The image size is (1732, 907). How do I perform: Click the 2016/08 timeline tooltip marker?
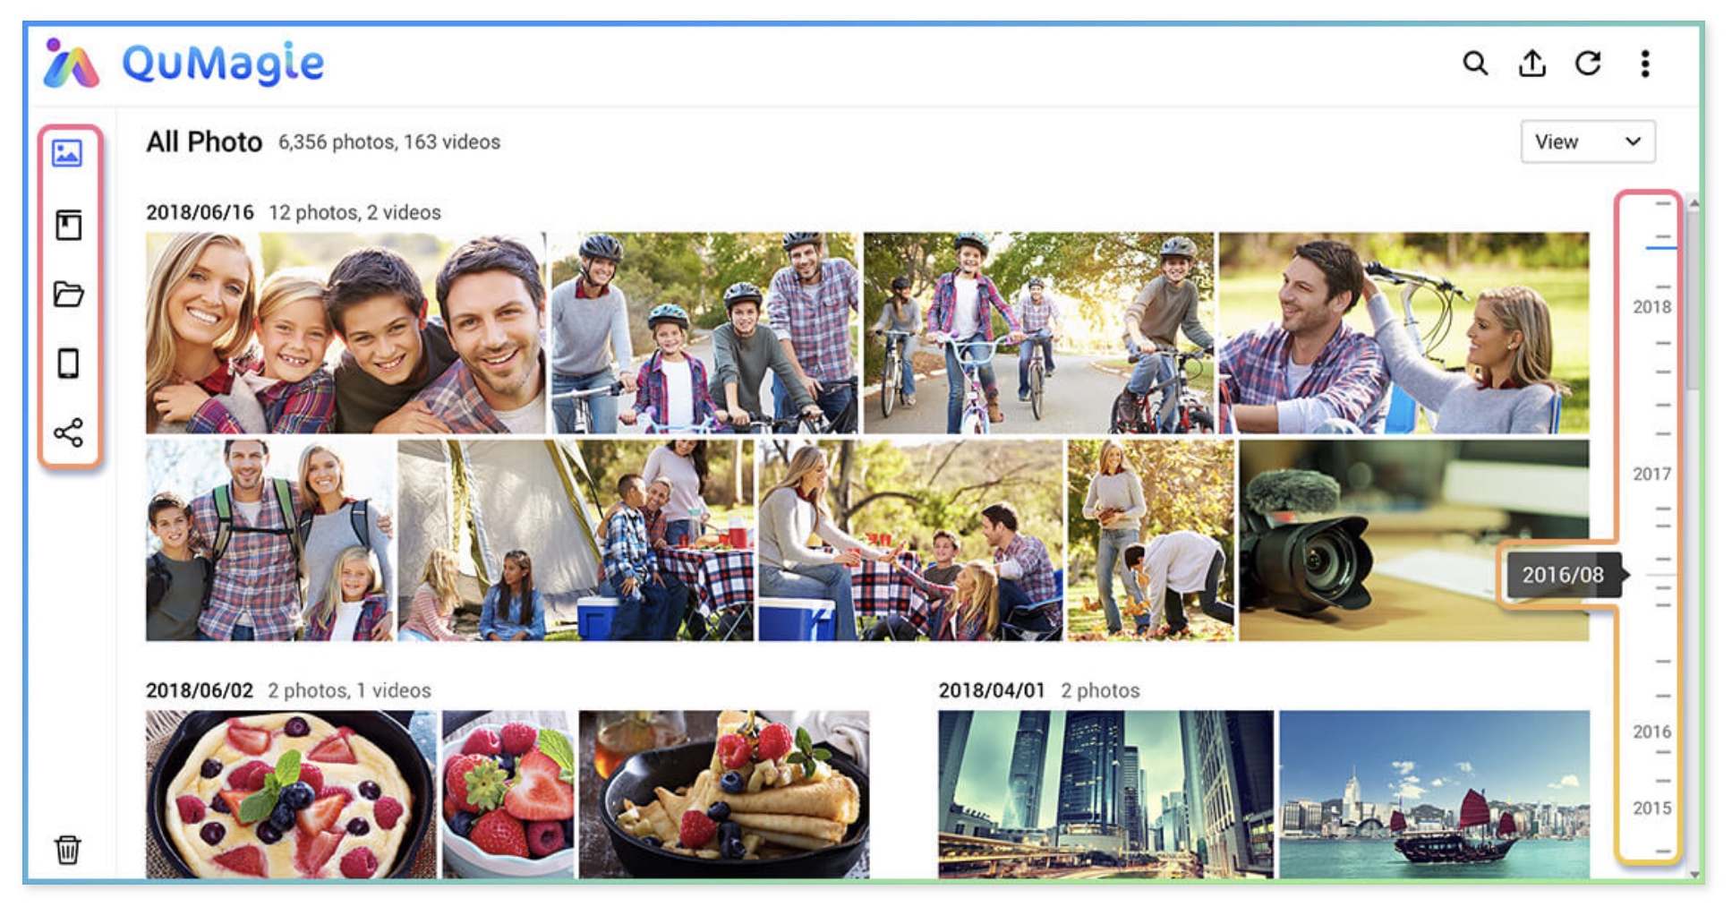(1562, 575)
